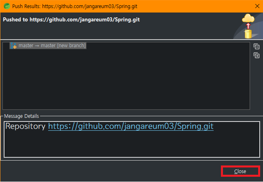Image resolution: width=263 pixels, height=182 pixels.
Task: Click the Collapse All icon
Action: tap(257, 46)
